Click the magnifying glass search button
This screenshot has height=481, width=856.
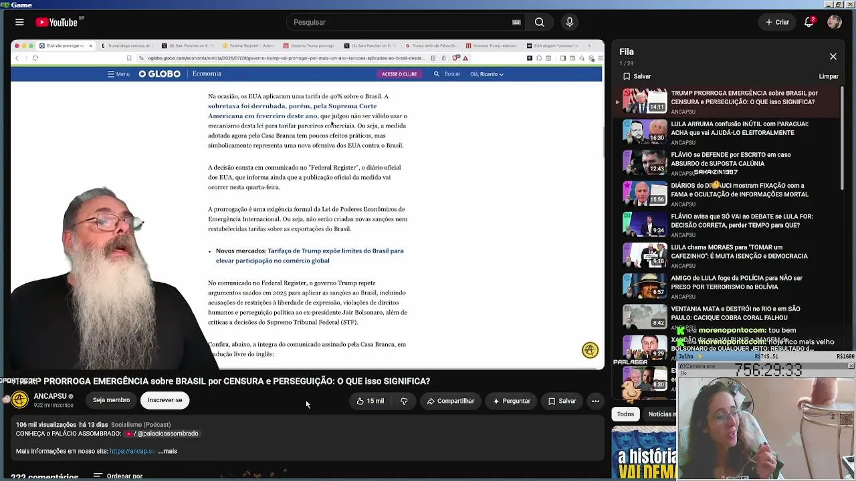tap(539, 22)
